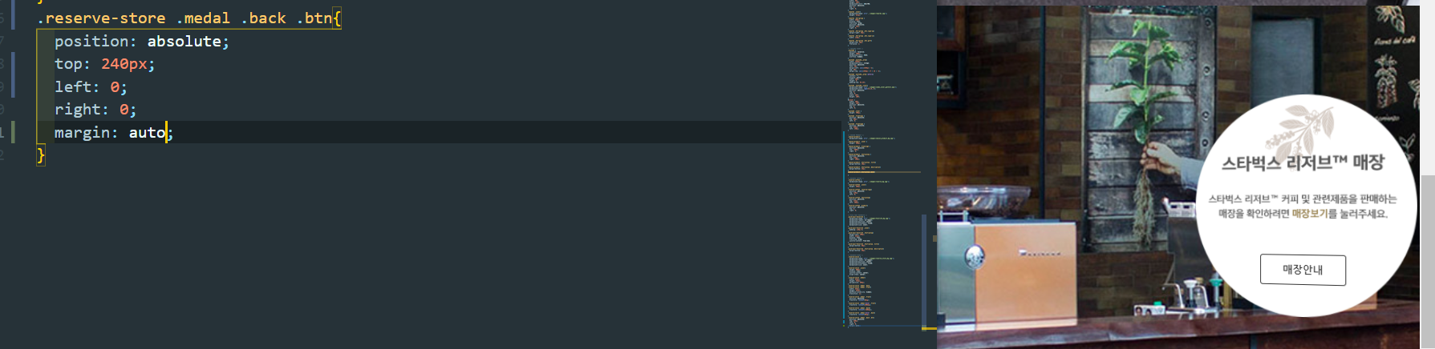Click the 'right: 0;' code line
The image size is (1435, 349).
(95, 109)
